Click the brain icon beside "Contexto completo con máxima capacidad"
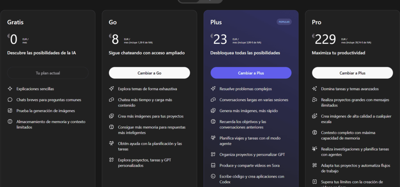 314,133
